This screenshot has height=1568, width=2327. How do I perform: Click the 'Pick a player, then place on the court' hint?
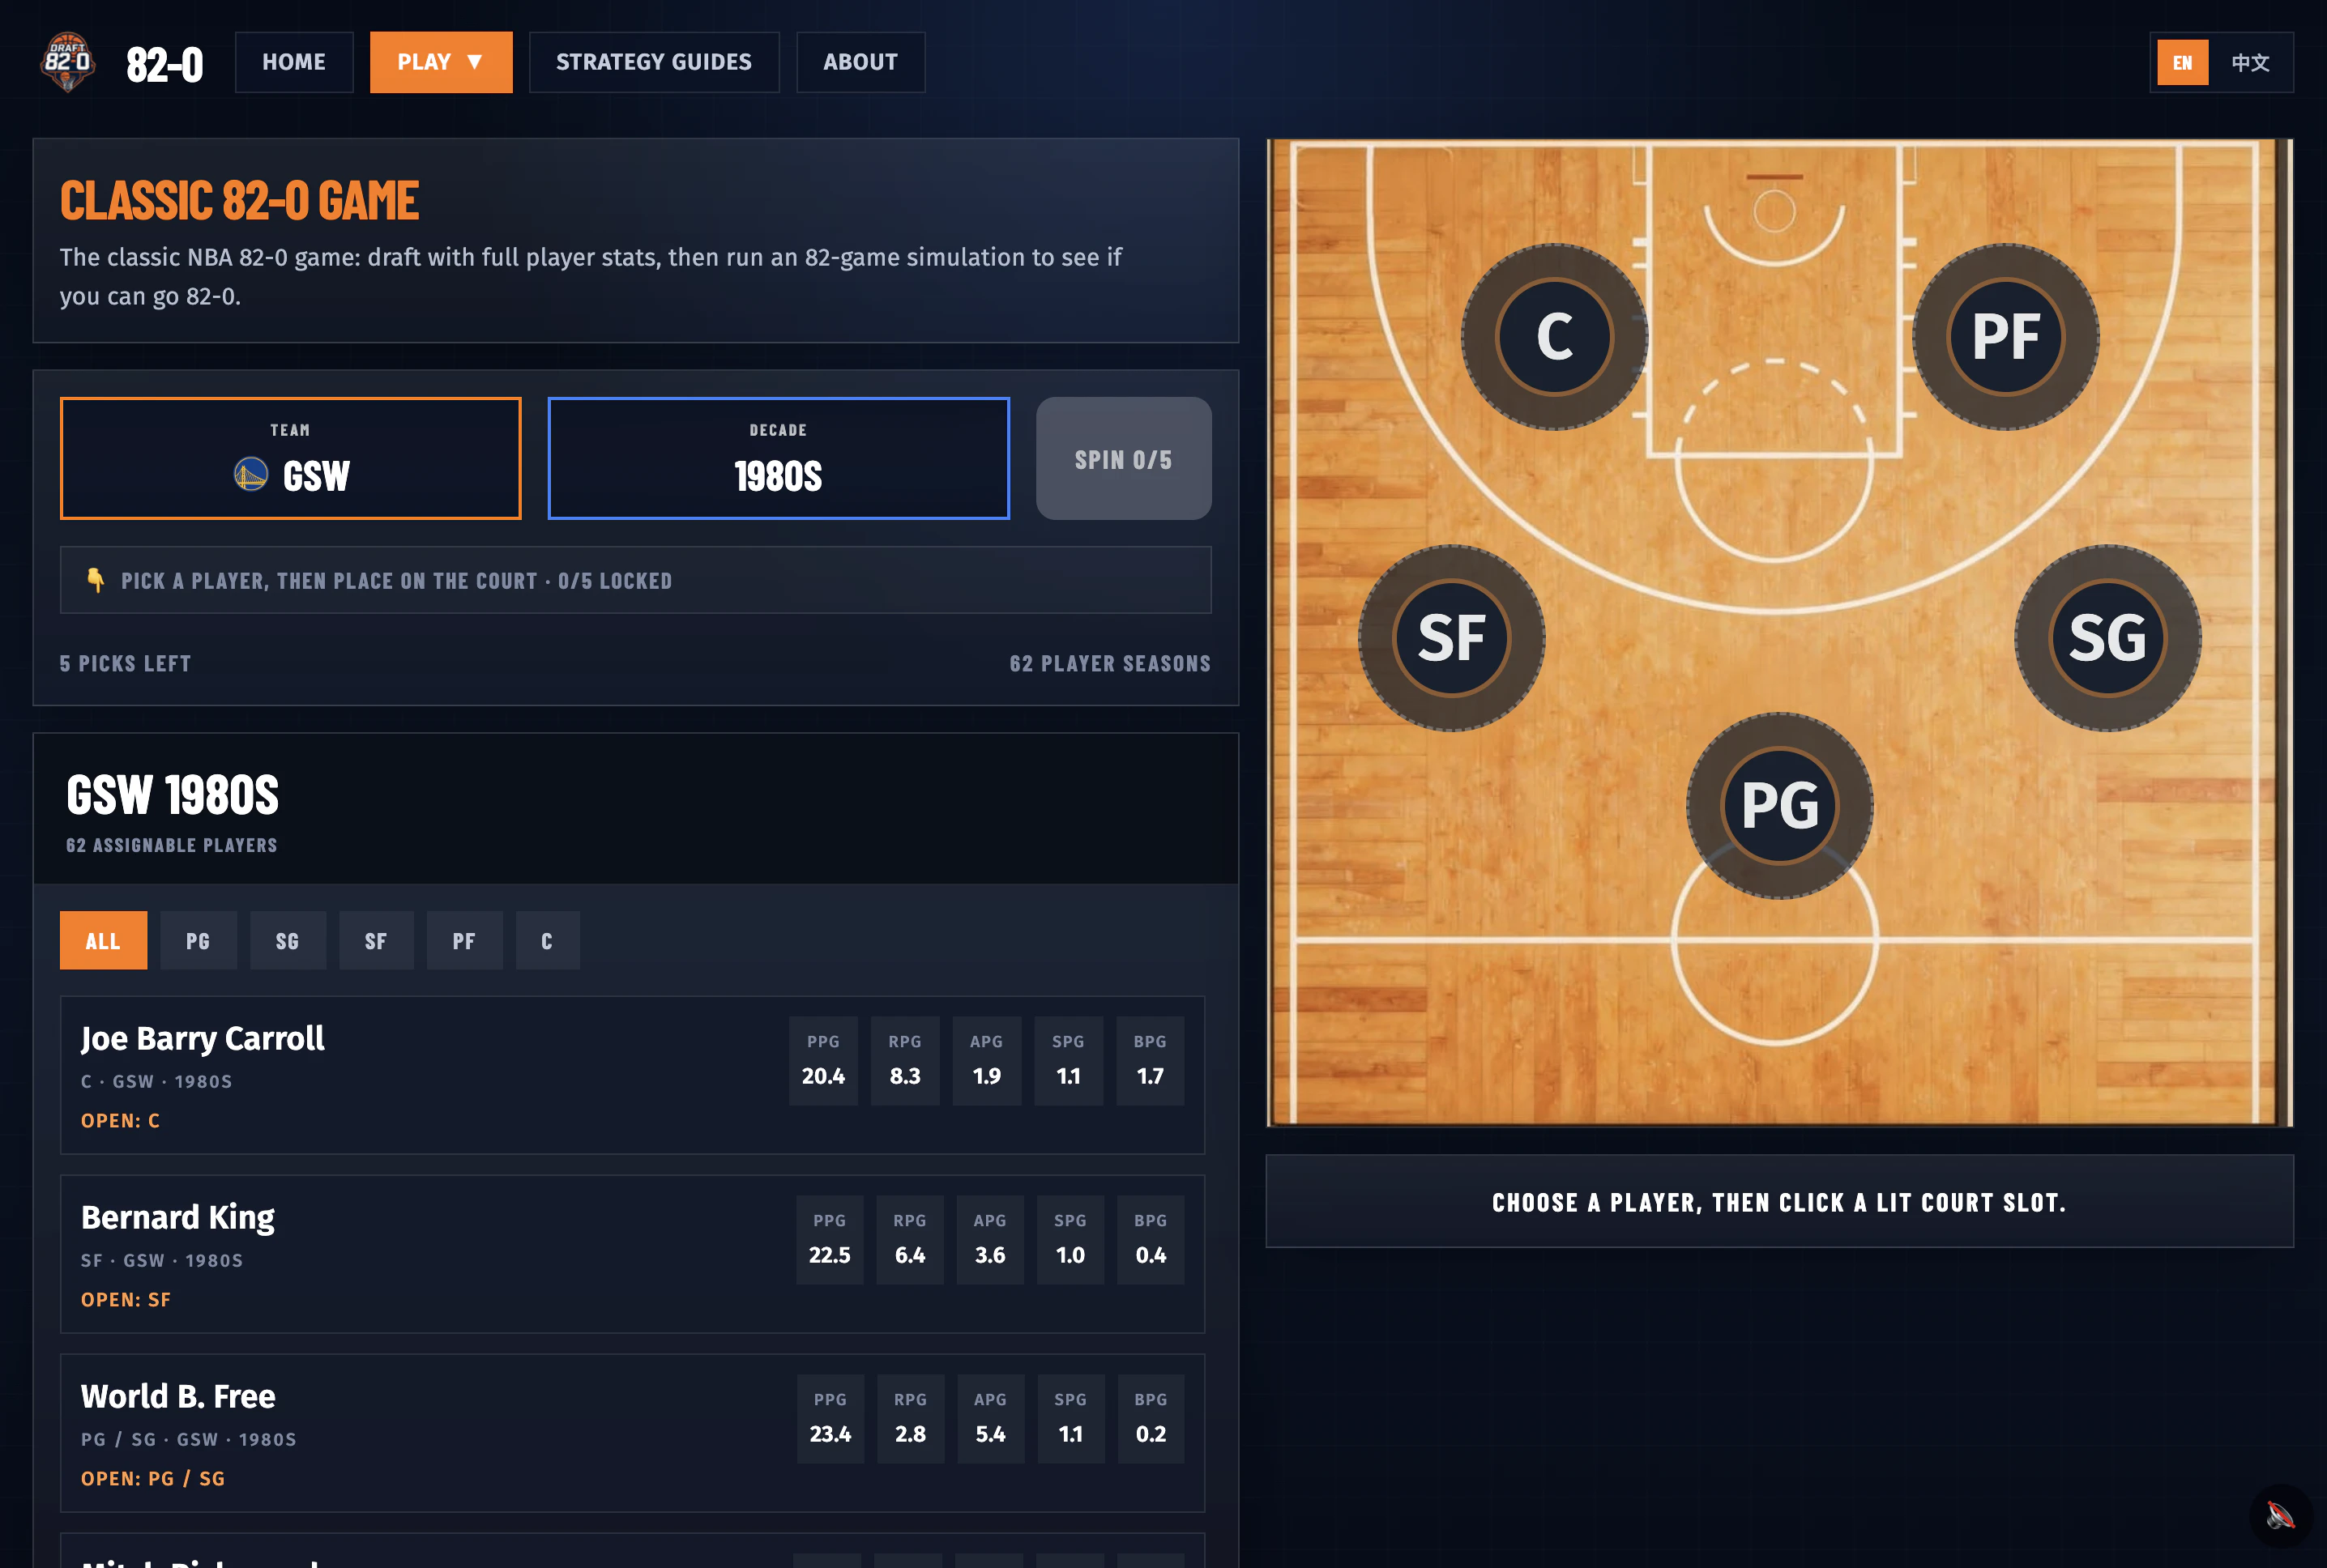635,580
